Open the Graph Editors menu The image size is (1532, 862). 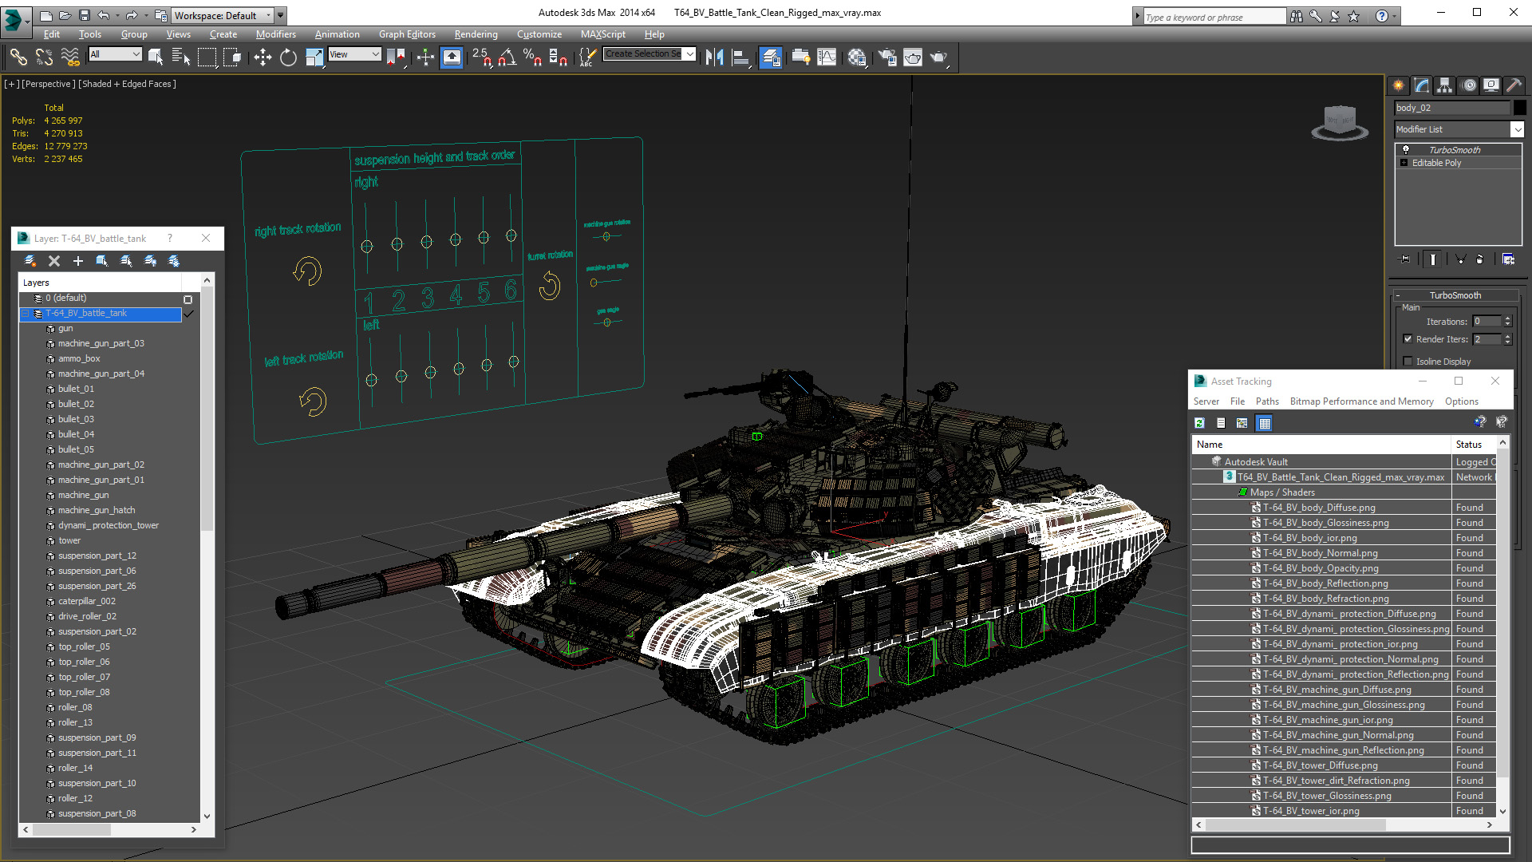click(407, 34)
